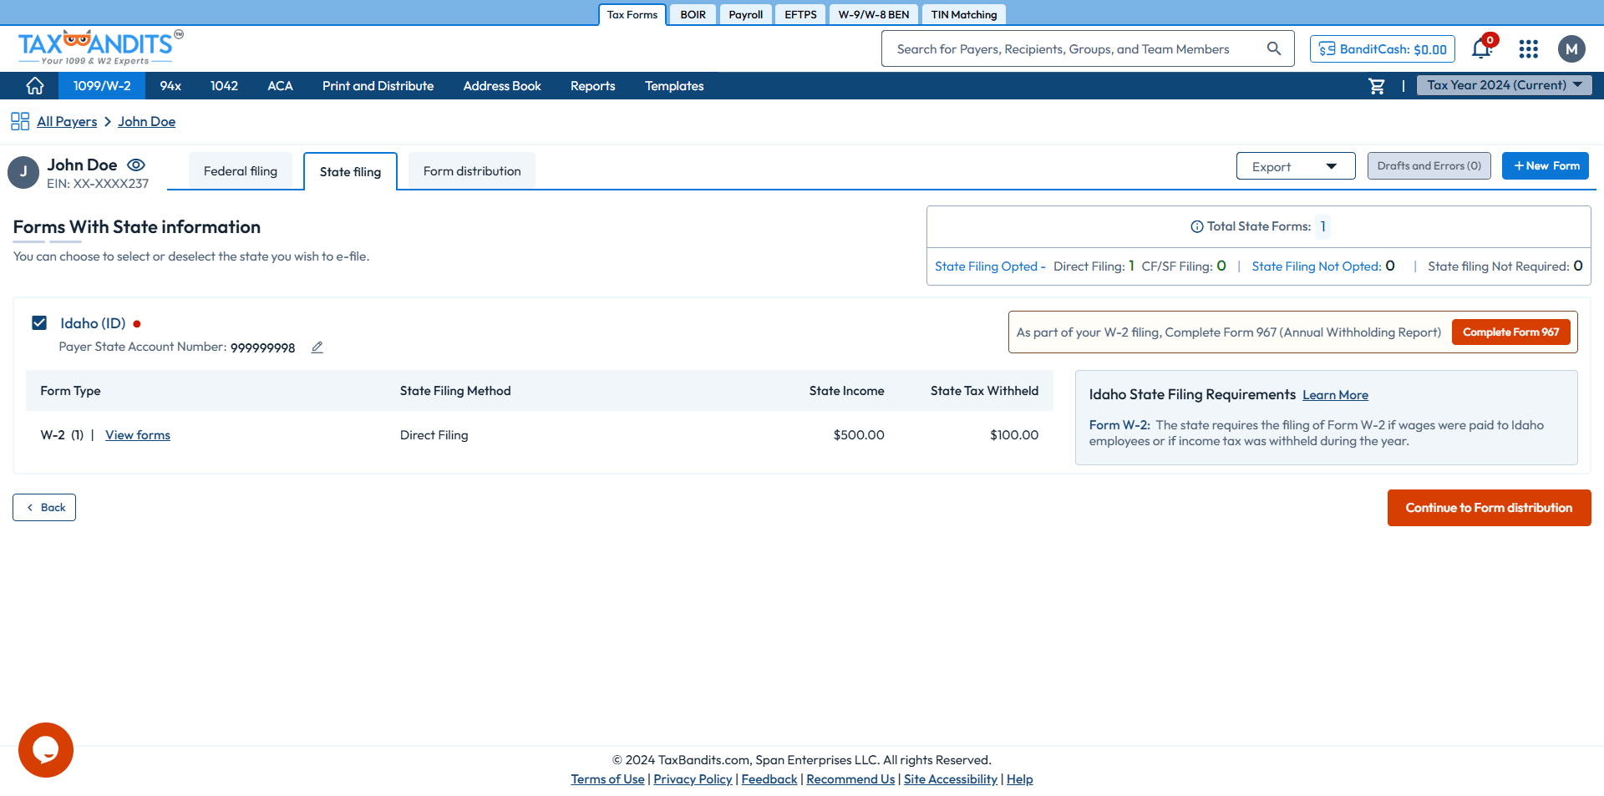1604x796 pixels.
Task: Switch to the Federal filing tab
Action: (x=241, y=171)
